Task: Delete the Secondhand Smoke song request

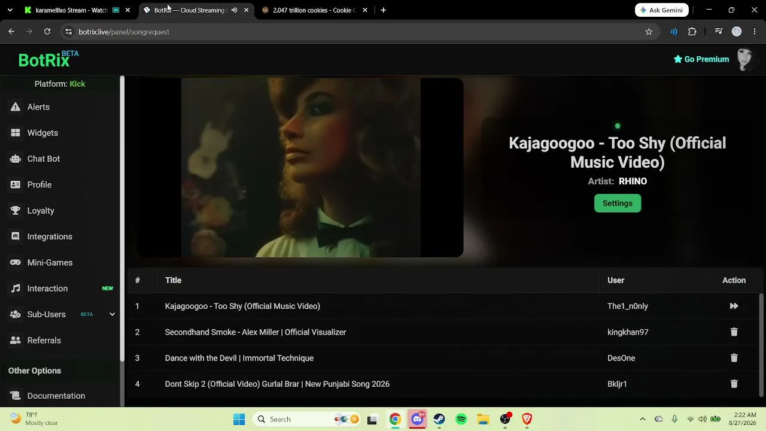Action: coord(734,332)
